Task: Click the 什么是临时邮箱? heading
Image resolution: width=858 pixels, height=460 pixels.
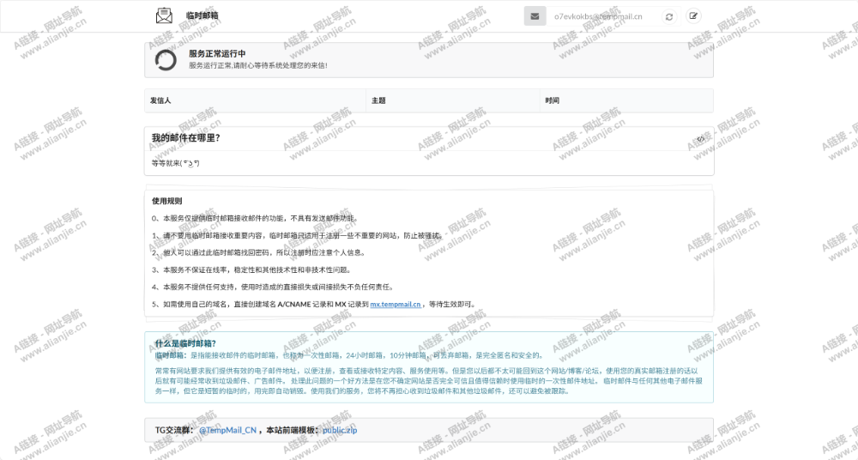Action: [185, 343]
